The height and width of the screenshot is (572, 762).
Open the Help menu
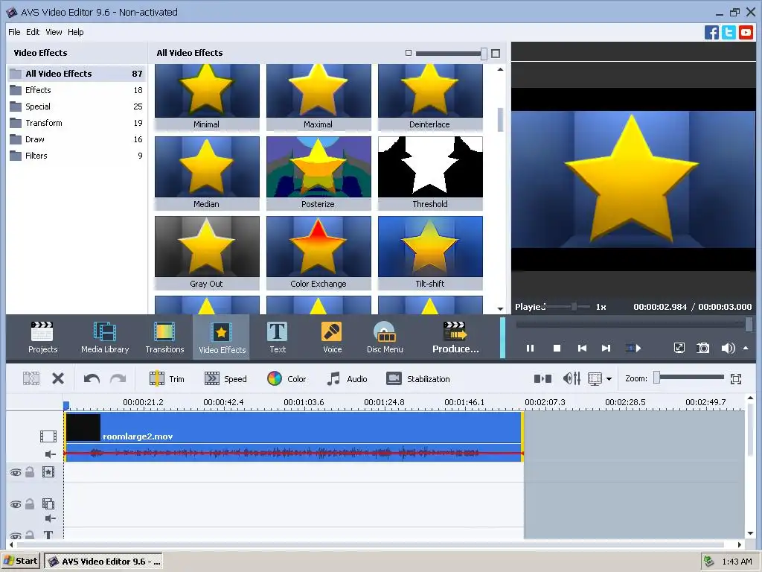coord(75,32)
